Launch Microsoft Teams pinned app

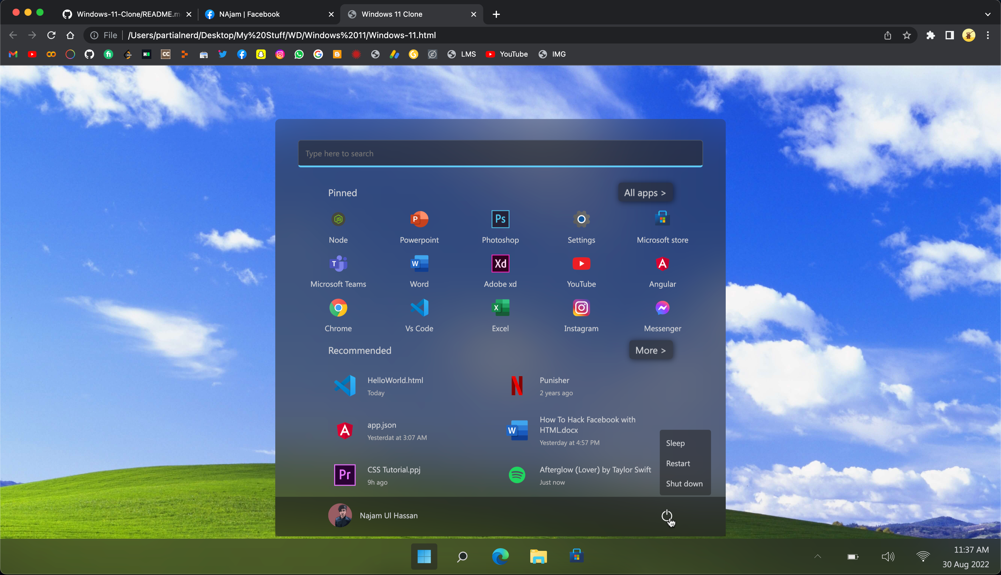click(x=338, y=271)
